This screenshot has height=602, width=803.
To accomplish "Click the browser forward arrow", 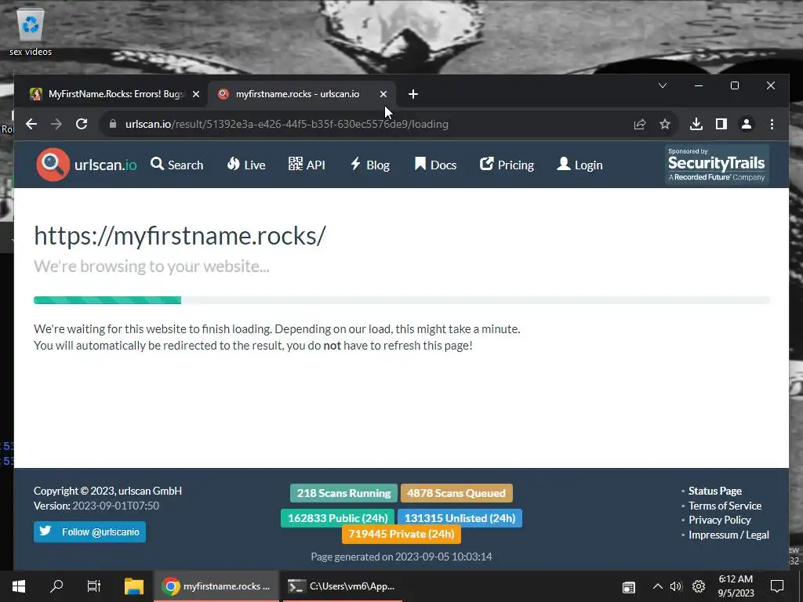I will (56, 124).
